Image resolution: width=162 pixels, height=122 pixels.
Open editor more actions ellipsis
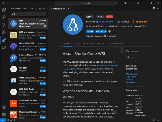(158, 9)
